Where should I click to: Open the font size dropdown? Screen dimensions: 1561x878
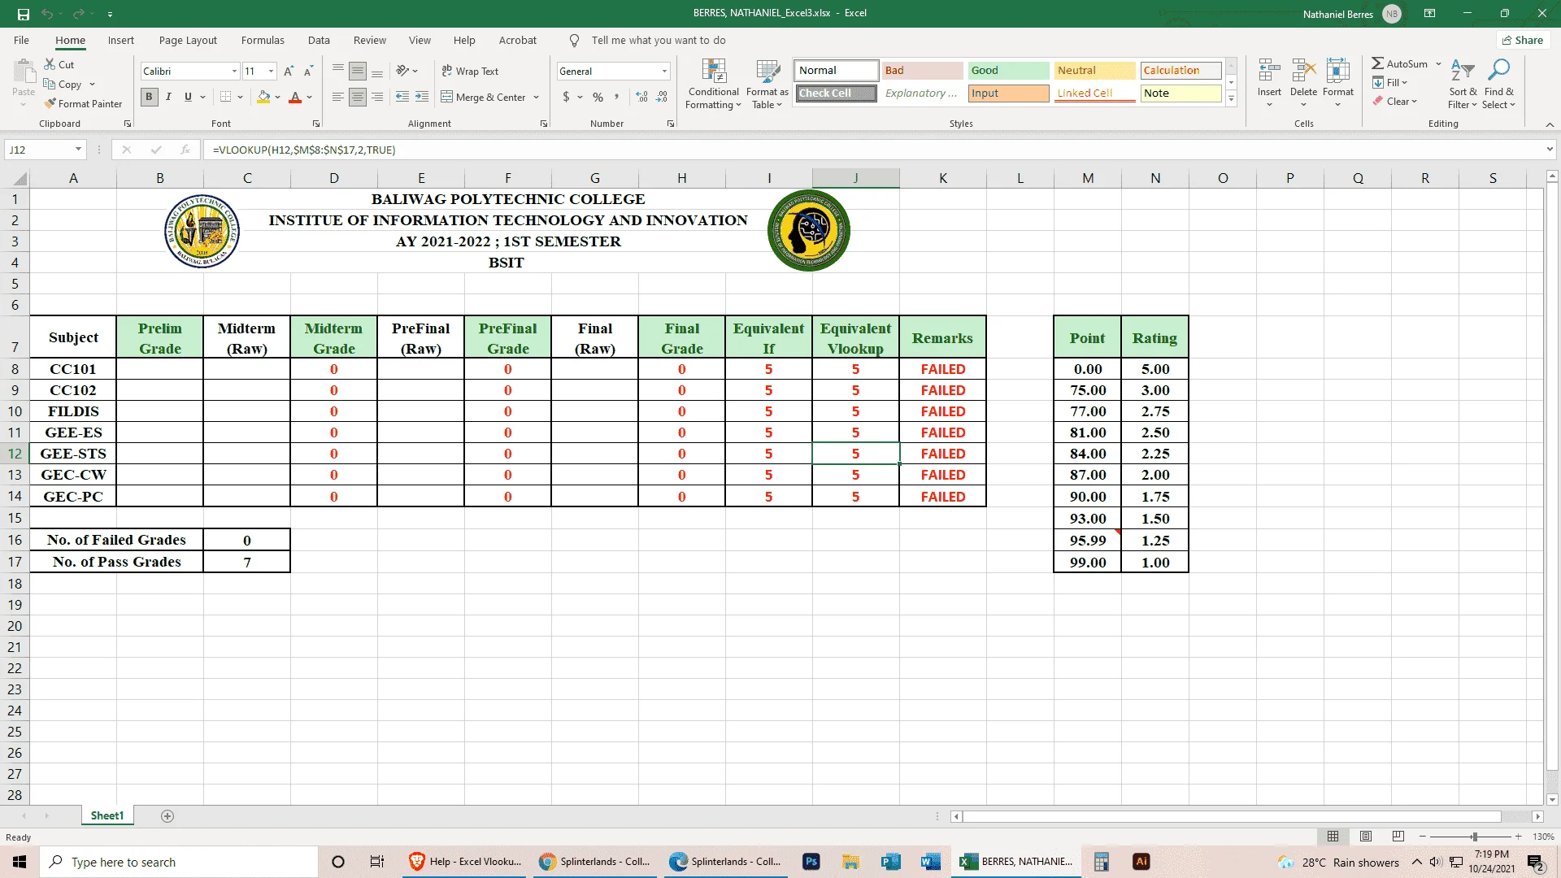pyautogui.click(x=271, y=72)
